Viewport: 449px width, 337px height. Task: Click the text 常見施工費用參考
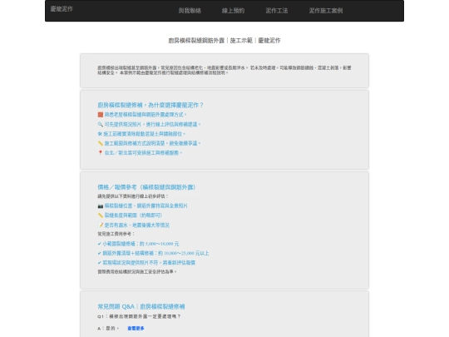(116, 234)
